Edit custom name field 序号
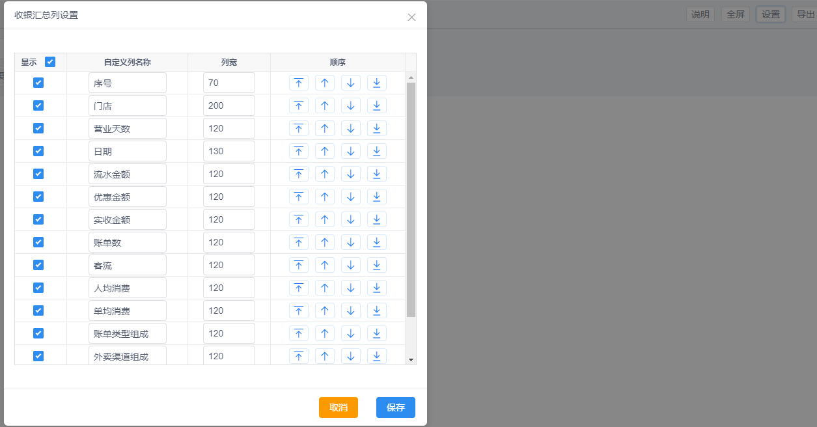This screenshot has height=427, width=817. click(128, 83)
